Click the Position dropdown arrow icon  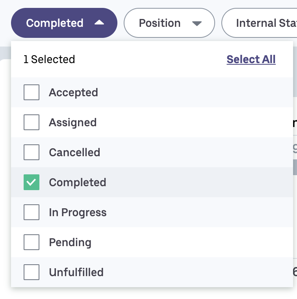(197, 23)
